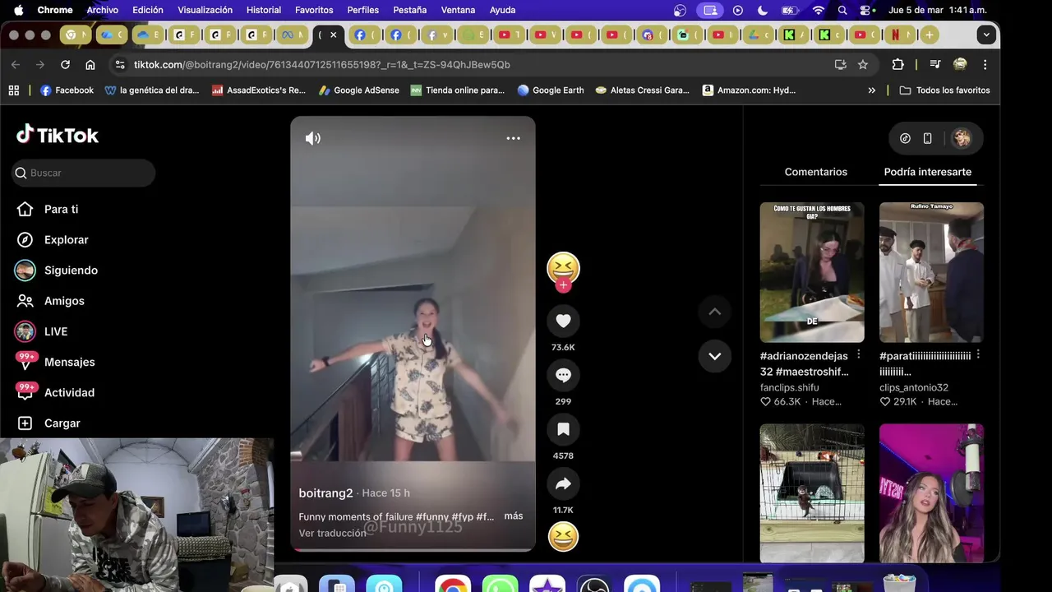
Task: Open the video three-dots options menu
Action: click(x=513, y=138)
